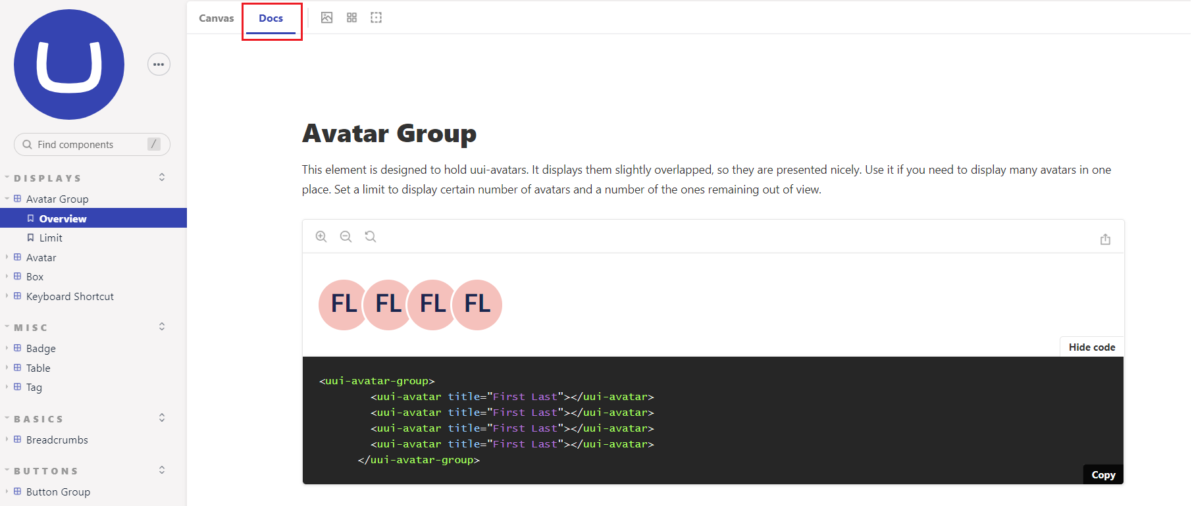Copy the code snippet
This screenshot has height=506, width=1192.
tap(1103, 475)
